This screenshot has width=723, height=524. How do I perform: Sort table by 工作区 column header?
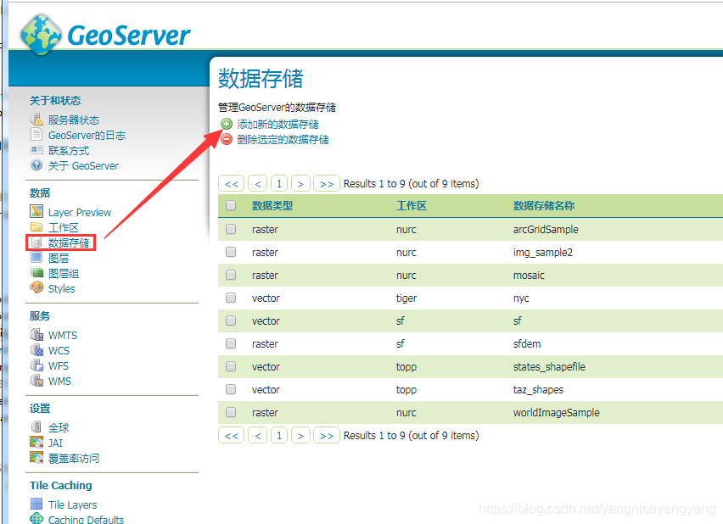pyautogui.click(x=412, y=205)
